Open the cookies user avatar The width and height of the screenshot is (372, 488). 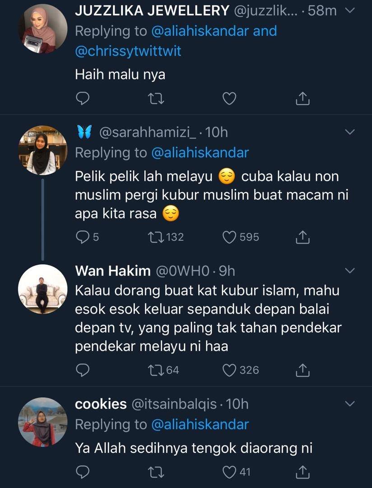point(42,422)
